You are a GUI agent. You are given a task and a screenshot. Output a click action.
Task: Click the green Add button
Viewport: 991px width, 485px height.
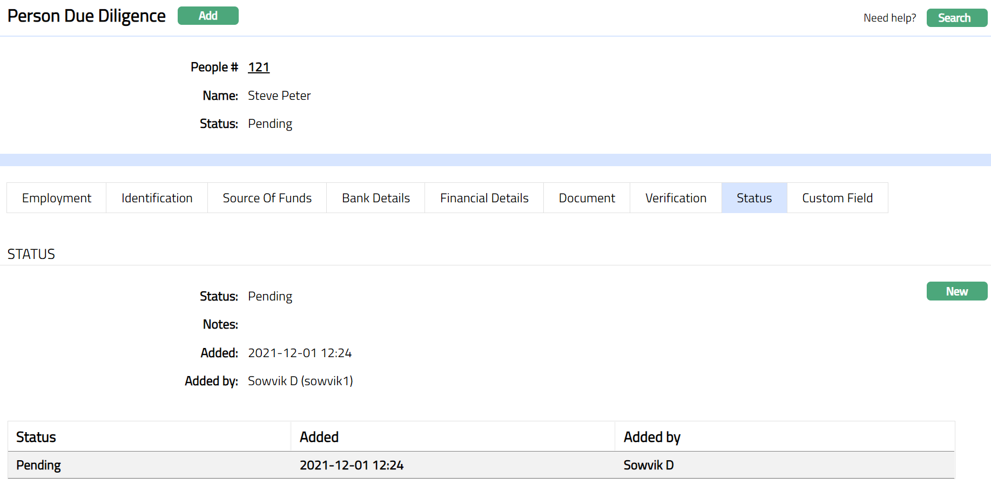coord(208,16)
